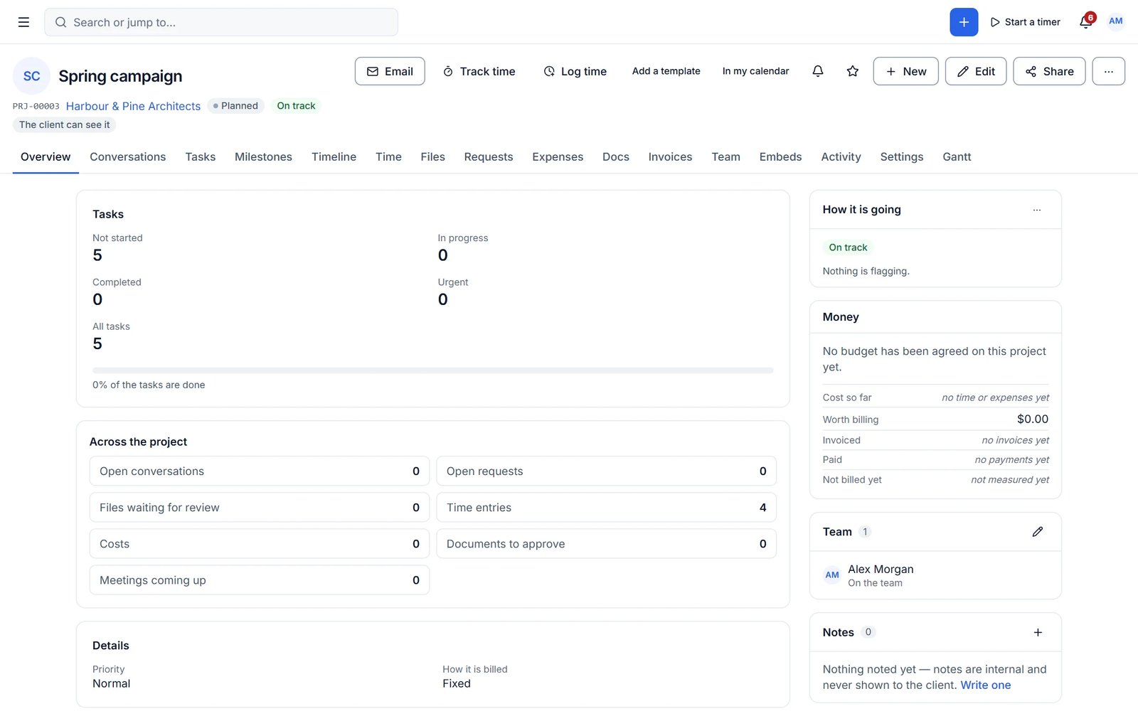Click the Edit button

(x=976, y=71)
